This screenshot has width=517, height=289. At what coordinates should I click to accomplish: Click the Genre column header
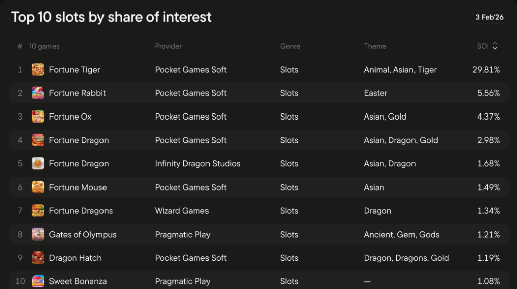point(290,46)
